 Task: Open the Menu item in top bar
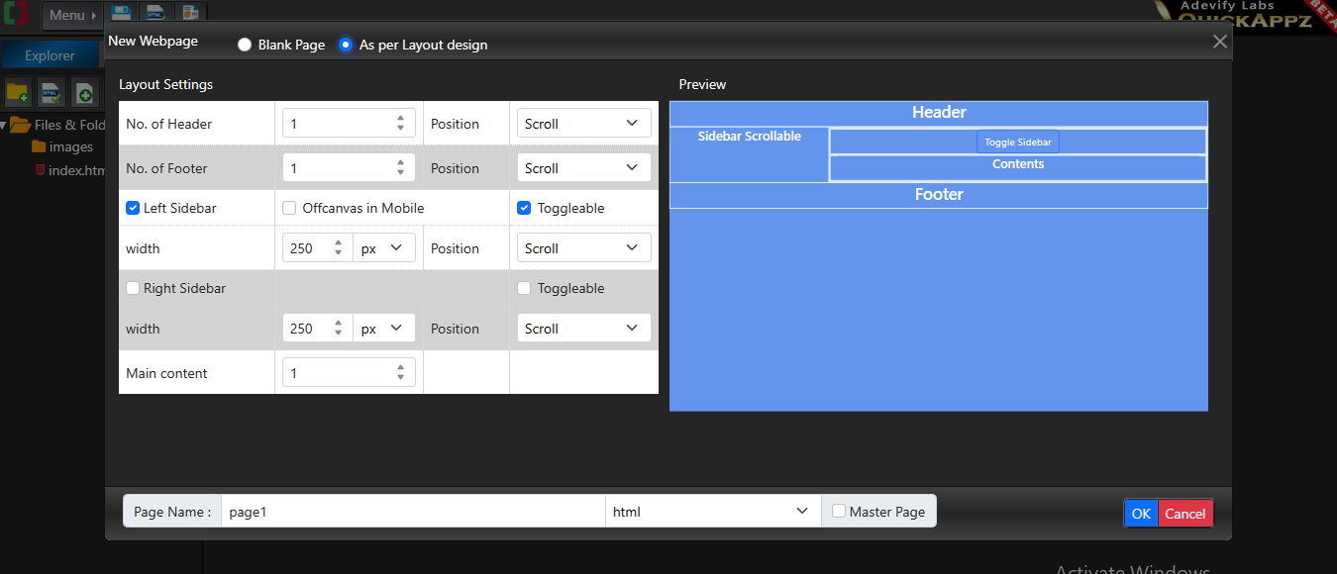[72, 15]
